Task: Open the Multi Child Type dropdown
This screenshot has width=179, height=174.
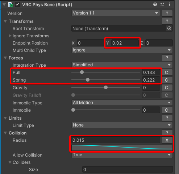Action: pyautogui.click(x=122, y=50)
